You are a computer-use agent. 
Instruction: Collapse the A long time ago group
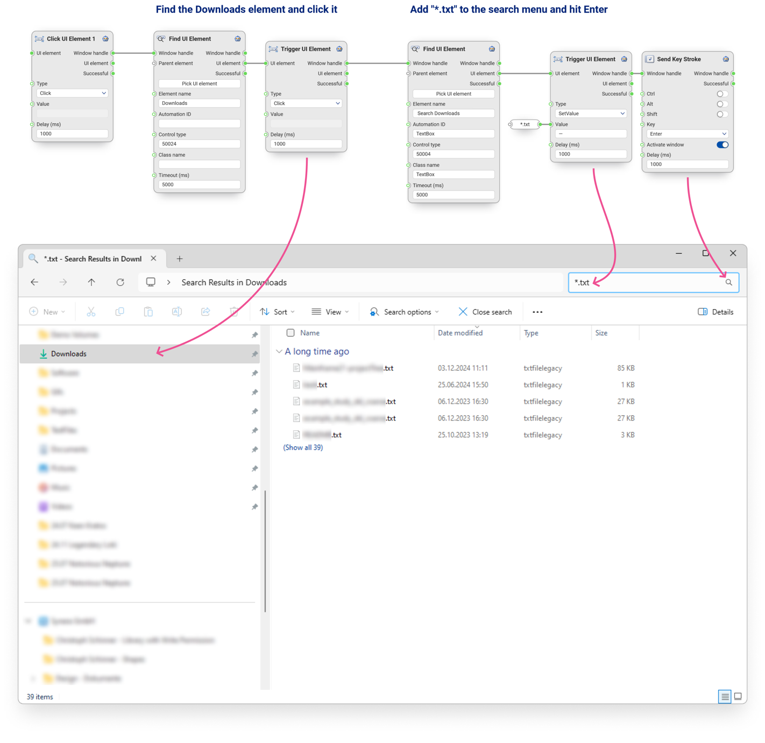279,352
